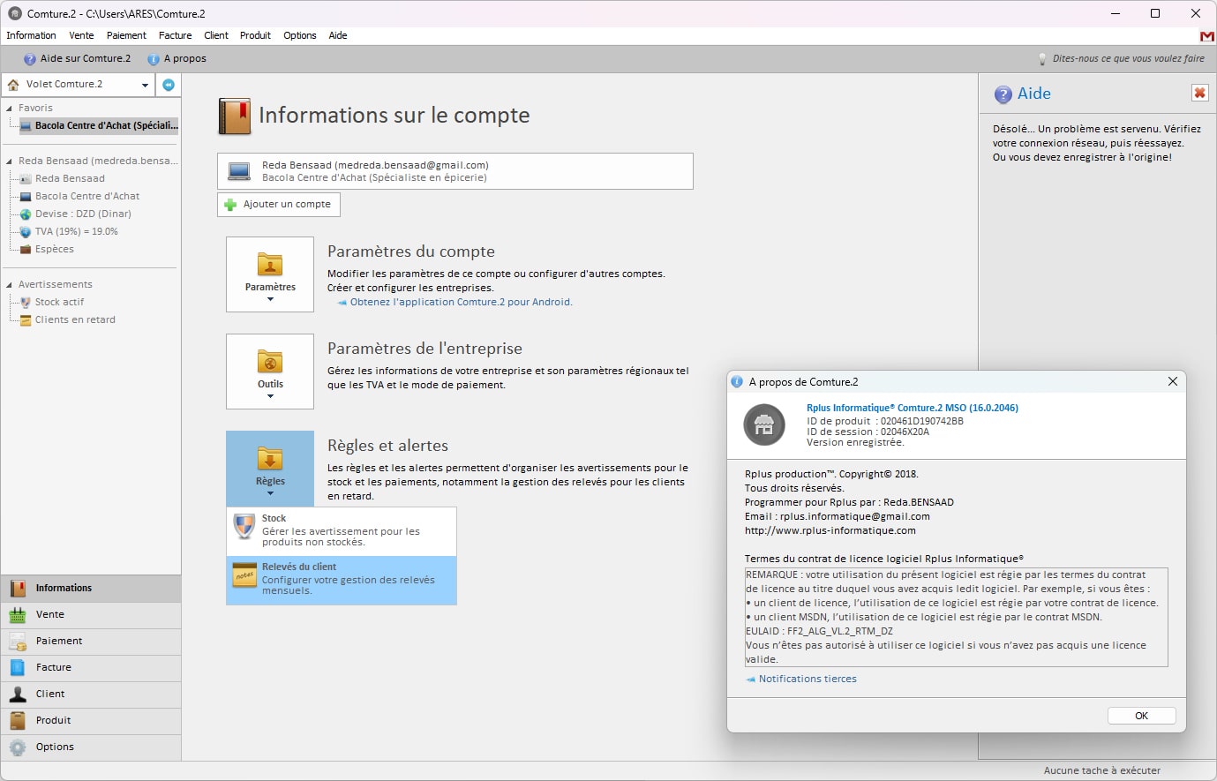Viewport: 1217px width, 781px height.
Task: Close the Aide panel with red X
Action: click(1199, 93)
